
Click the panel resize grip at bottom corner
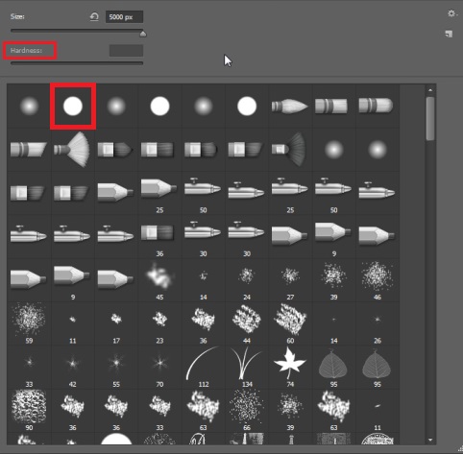460,450
